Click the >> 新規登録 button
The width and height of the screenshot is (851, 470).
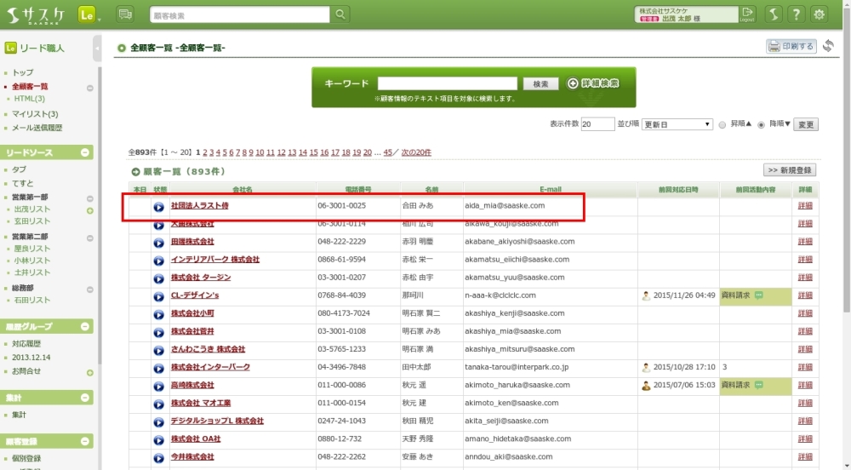tap(790, 170)
